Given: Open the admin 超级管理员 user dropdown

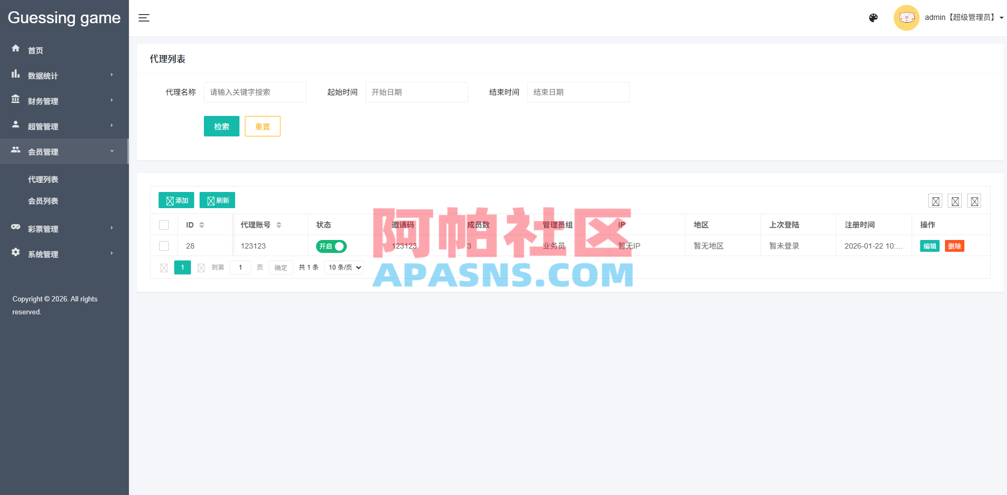Looking at the screenshot, I should (964, 18).
